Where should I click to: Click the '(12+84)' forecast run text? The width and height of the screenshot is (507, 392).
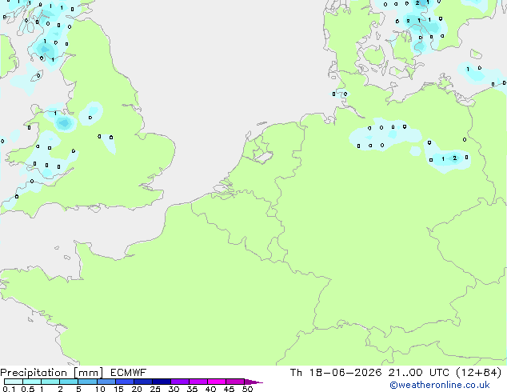tap(478, 373)
